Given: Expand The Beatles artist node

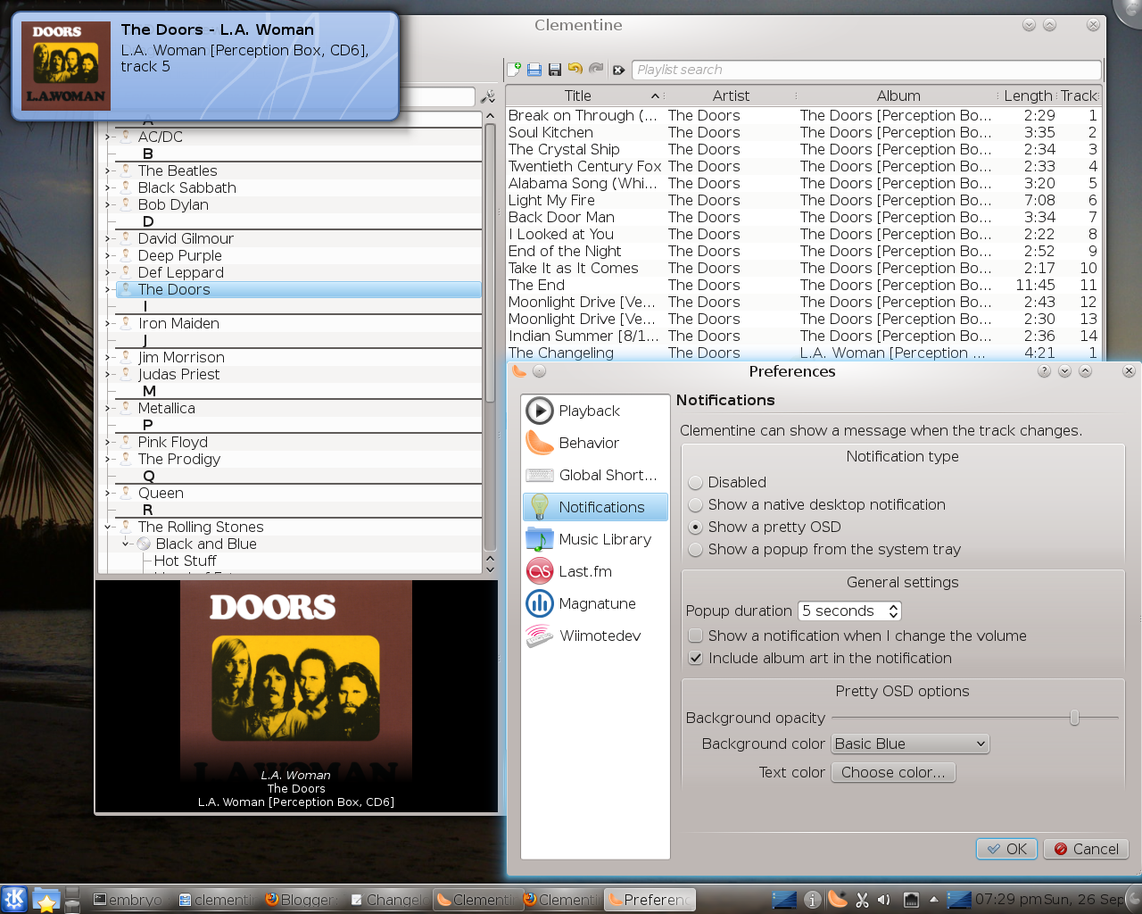Looking at the screenshot, I should (x=107, y=170).
